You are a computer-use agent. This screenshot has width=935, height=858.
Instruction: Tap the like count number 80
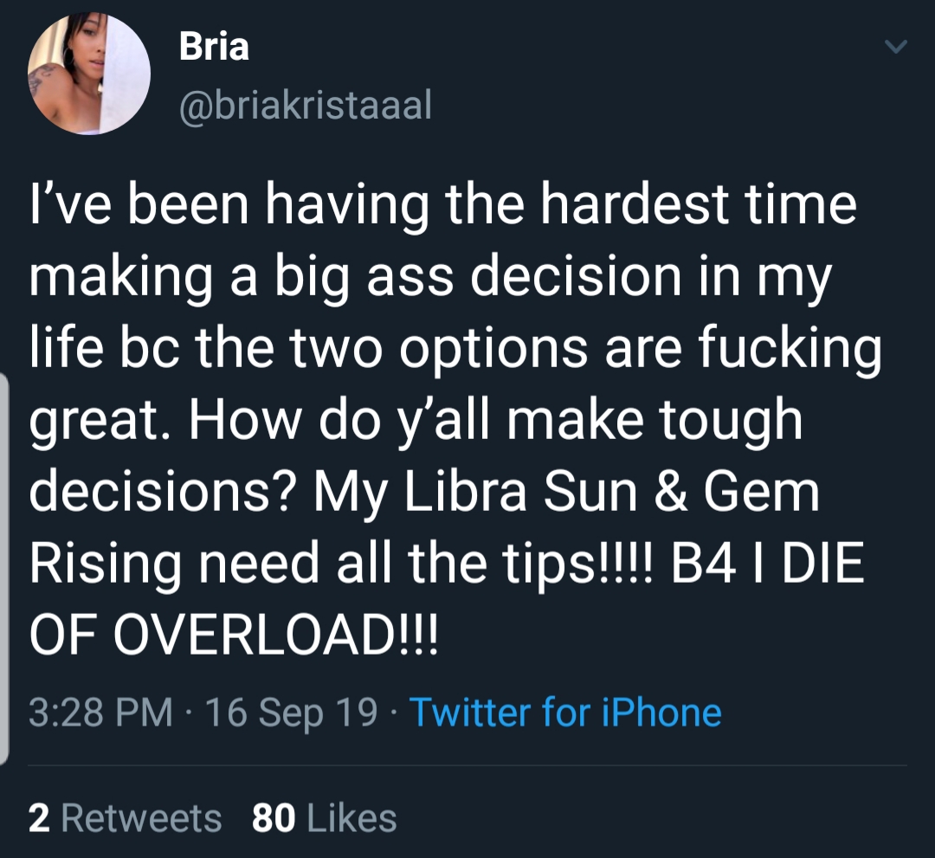pos(273,817)
